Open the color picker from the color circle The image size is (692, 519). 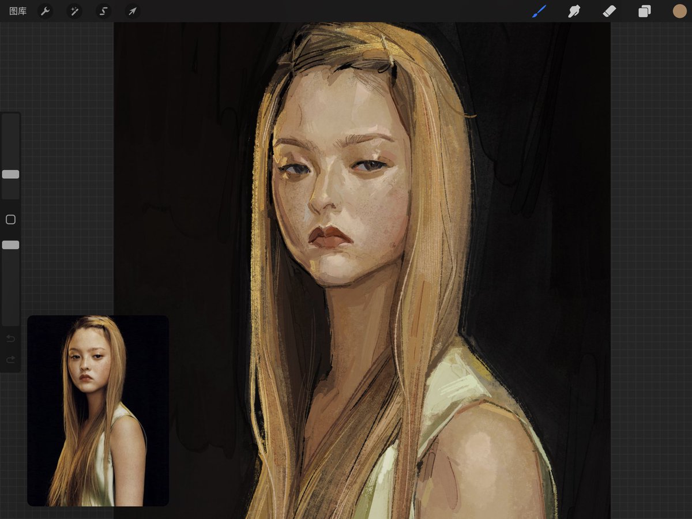[679, 11]
